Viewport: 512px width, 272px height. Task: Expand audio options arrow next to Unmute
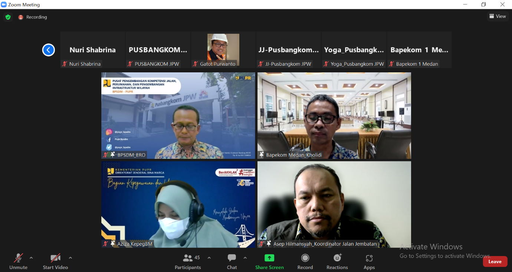tap(31, 258)
